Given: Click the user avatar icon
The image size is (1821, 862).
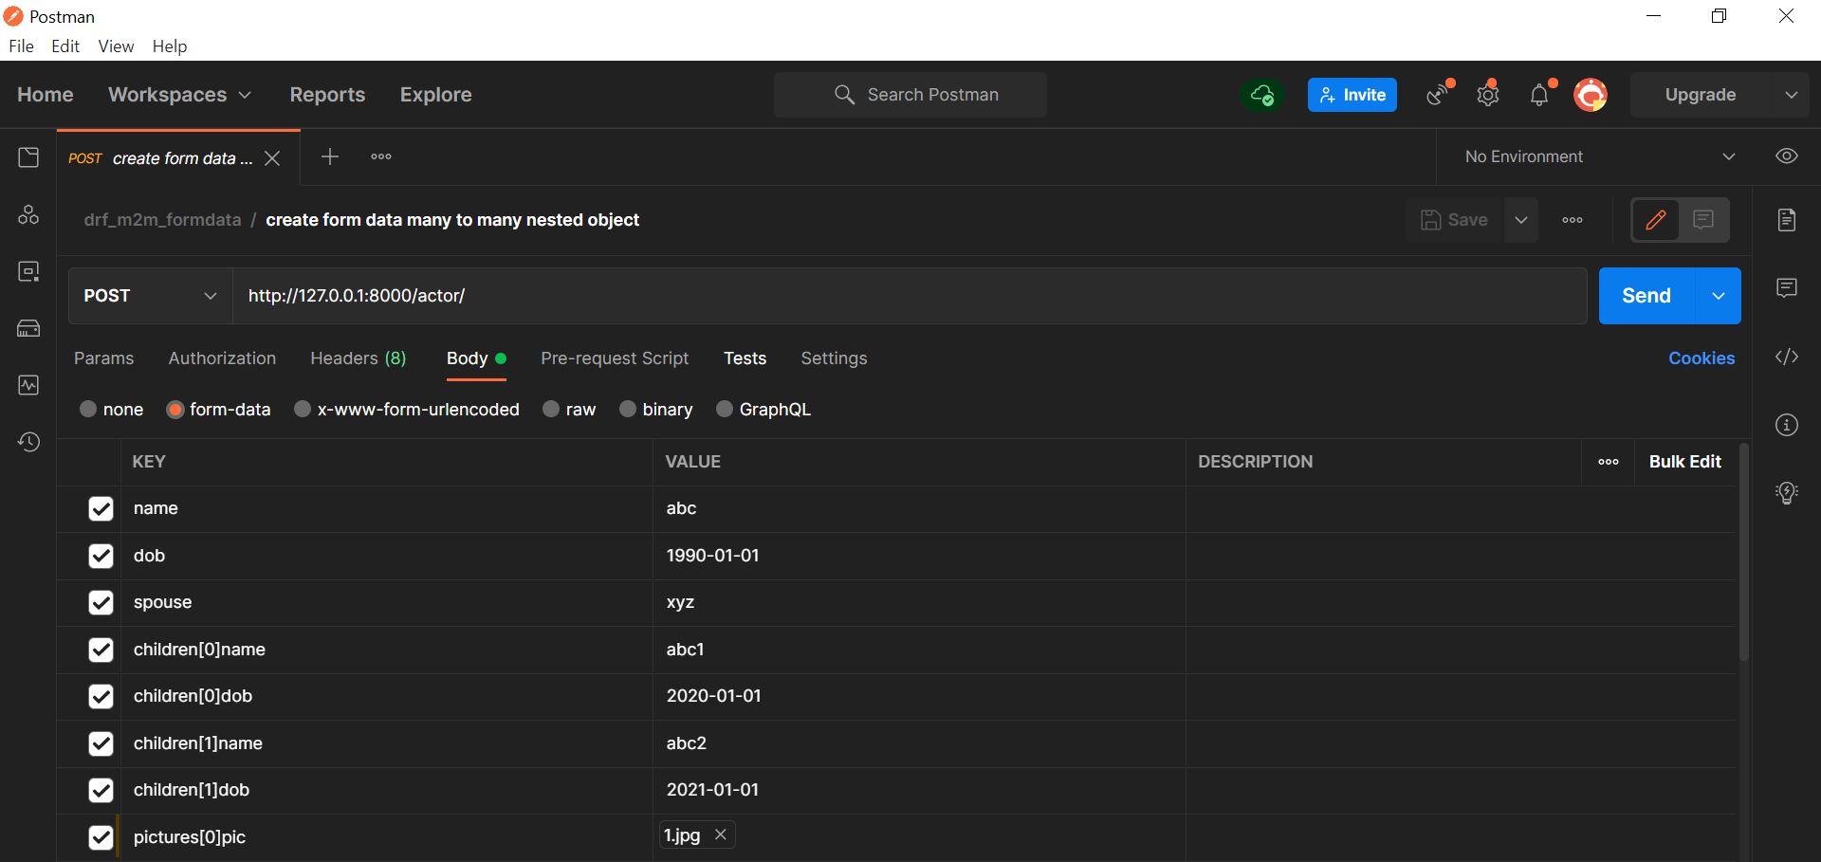Looking at the screenshot, I should pyautogui.click(x=1591, y=95).
